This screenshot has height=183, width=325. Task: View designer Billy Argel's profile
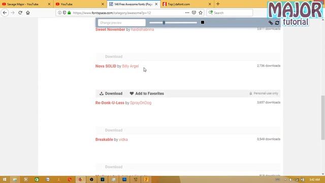click(x=131, y=66)
